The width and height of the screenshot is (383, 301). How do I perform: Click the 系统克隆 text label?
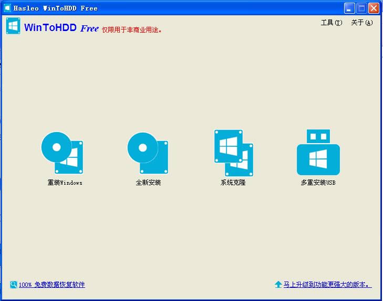click(233, 183)
